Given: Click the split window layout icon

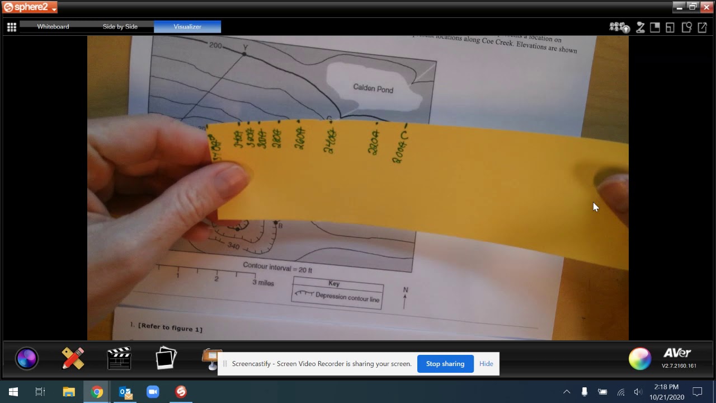Looking at the screenshot, I should (x=670, y=27).
